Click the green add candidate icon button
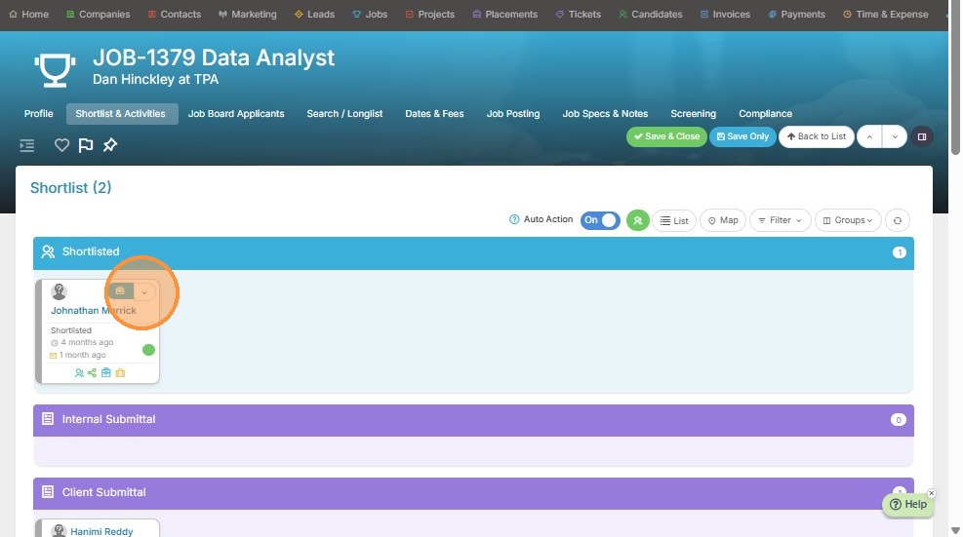 637,220
